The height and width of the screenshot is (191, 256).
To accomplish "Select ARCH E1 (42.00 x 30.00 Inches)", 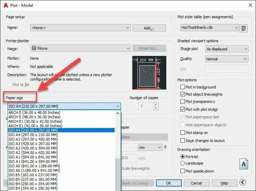I will click(x=61, y=126).
